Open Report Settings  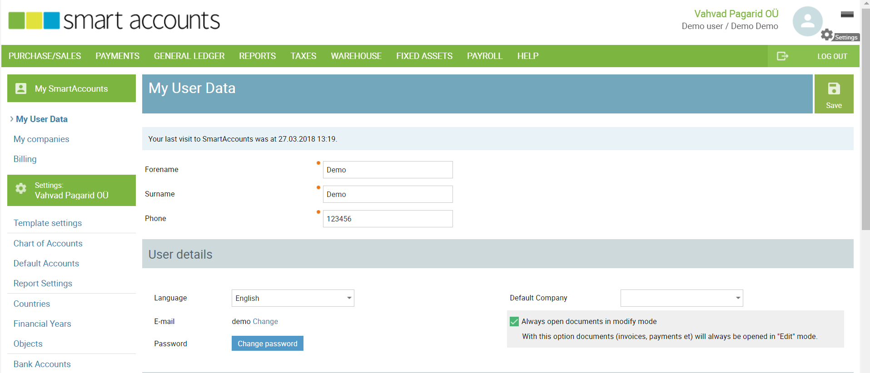[x=43, y=283]
